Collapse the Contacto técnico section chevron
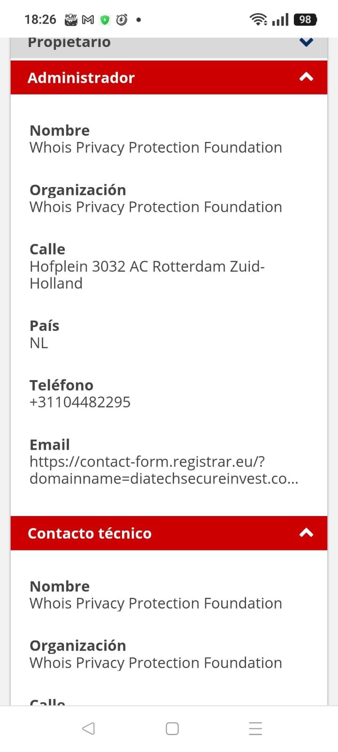This screenshot has width=338, height=752. click(x=306, y=533)
